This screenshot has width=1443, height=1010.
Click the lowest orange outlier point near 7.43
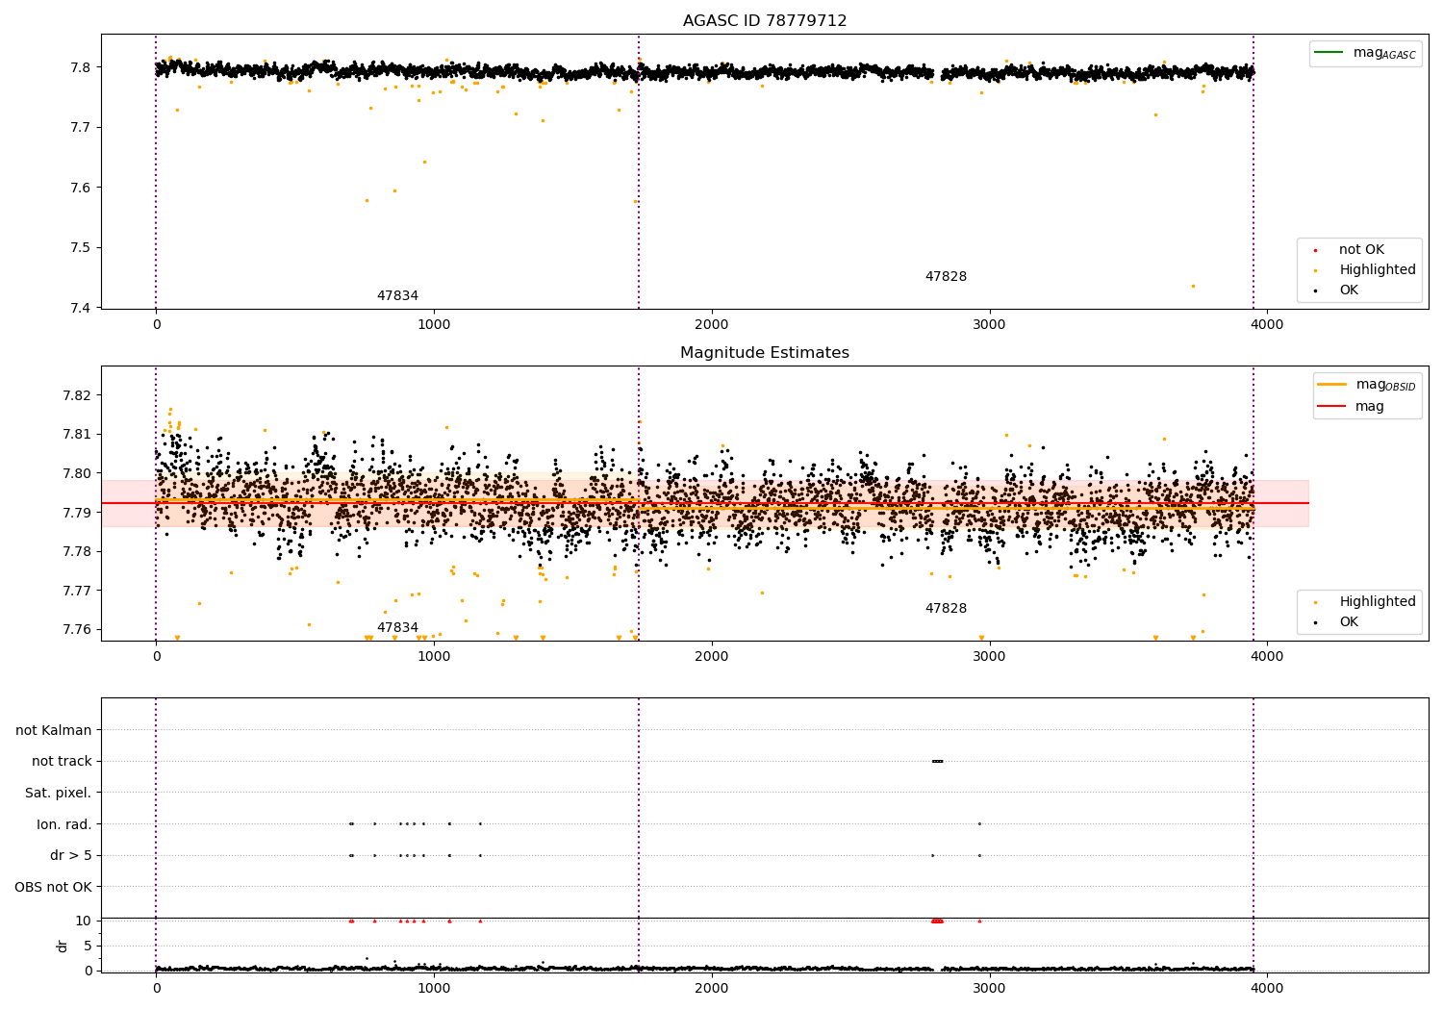[x=1193, y=286]
